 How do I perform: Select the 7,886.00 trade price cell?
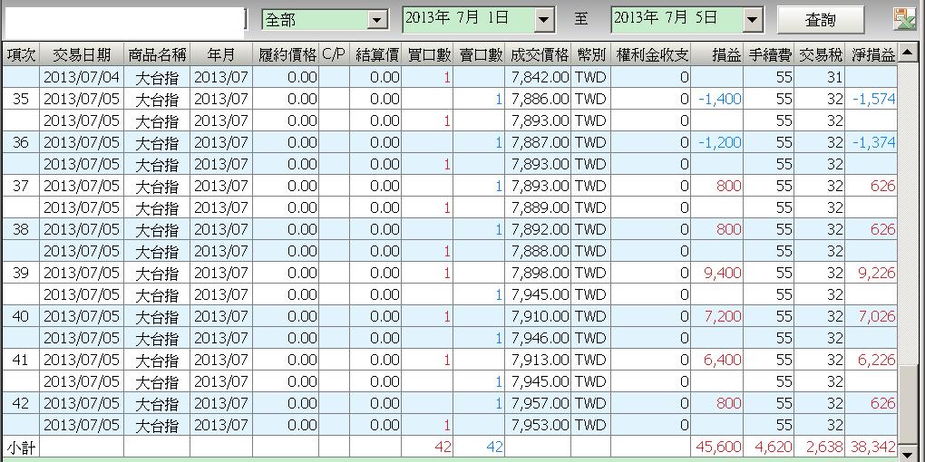click(x=538, y=99)
